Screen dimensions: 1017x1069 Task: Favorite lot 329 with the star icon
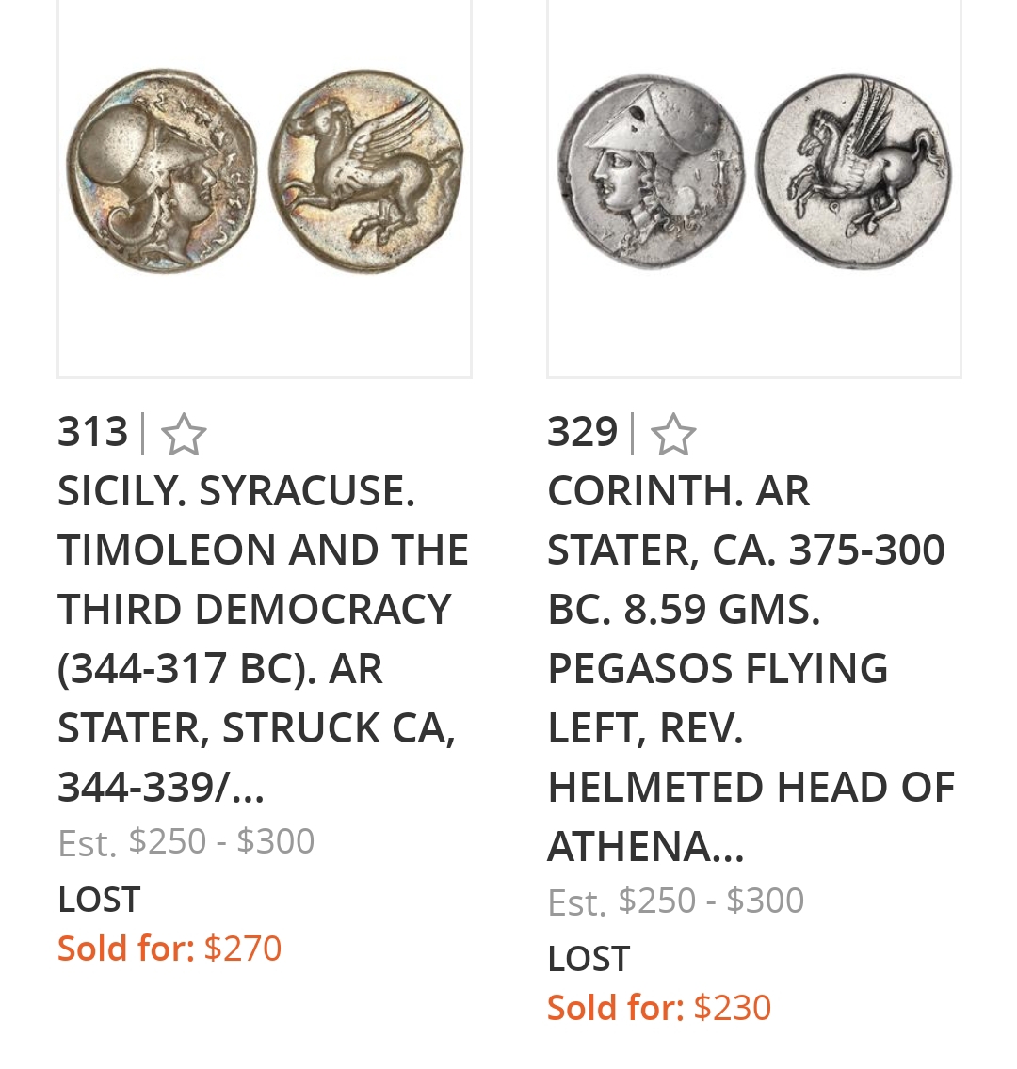click(x=673, y=435)
